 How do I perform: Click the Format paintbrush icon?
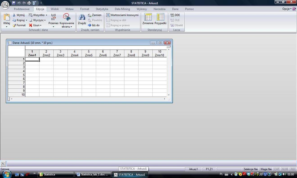click(x=14, y=25)
